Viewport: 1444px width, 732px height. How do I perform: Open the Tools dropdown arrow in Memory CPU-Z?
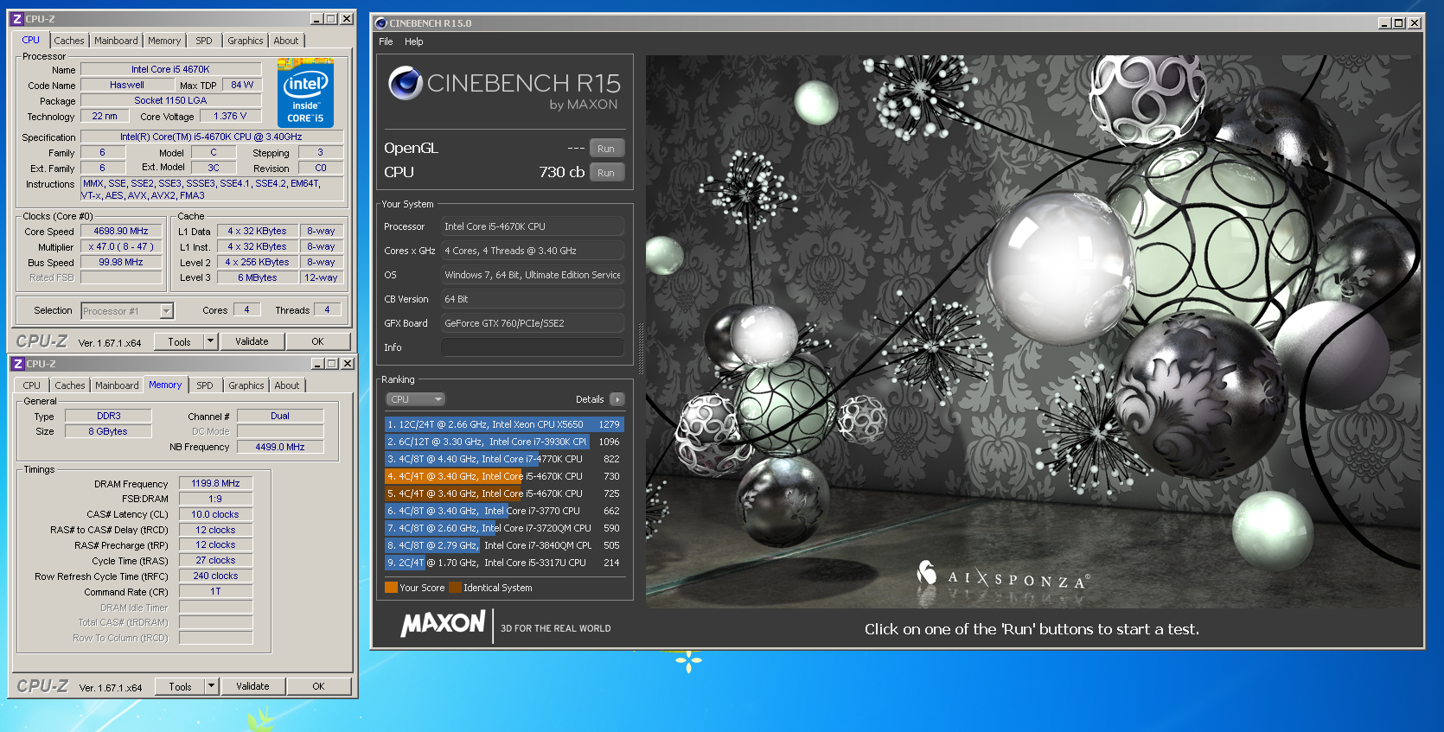pyautogui.click(x=211, y=686)
